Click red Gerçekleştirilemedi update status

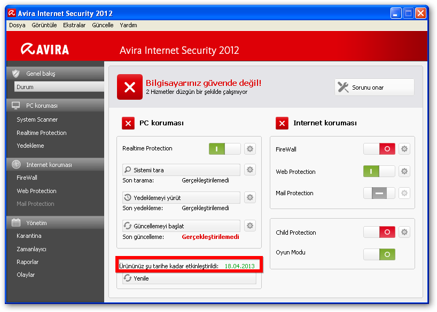click(210, 237)
